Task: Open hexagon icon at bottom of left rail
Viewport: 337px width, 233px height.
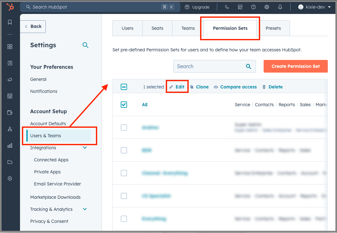Action: click(x=10, y=178)
